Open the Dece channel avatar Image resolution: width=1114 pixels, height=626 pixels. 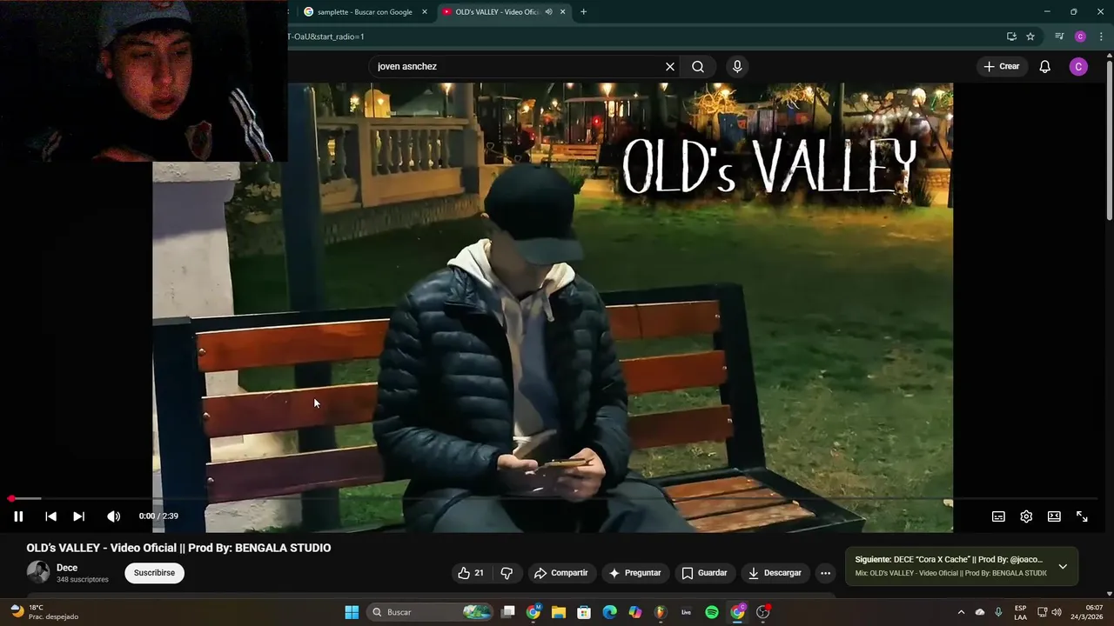38,572
